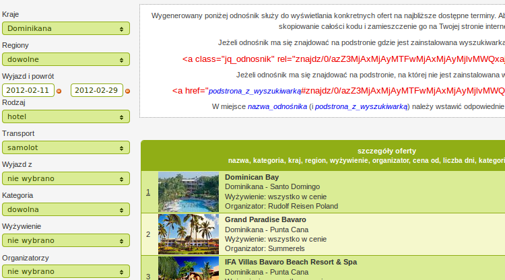The image size is (505, 280).
Task: View IFA Villas Bavaro Beach Resort thumbnail
Action: click(x=189, y=269)
